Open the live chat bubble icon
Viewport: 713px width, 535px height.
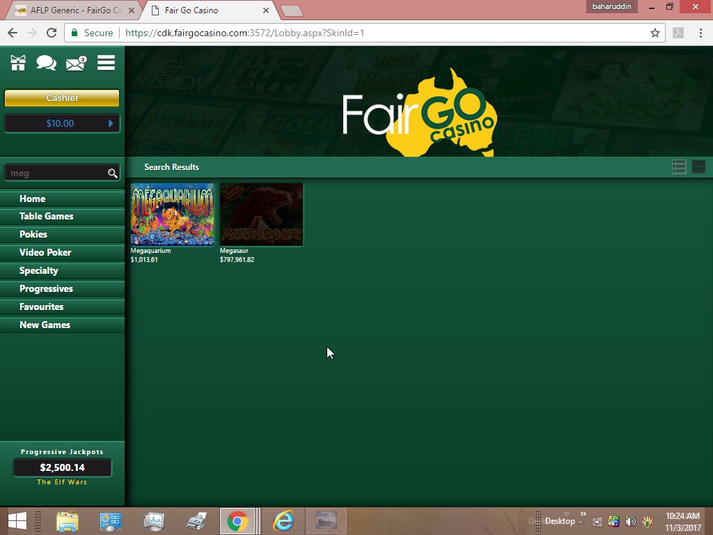click(46, 63)
